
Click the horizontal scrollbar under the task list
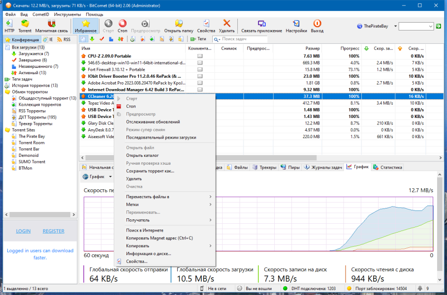click(261, 157)
